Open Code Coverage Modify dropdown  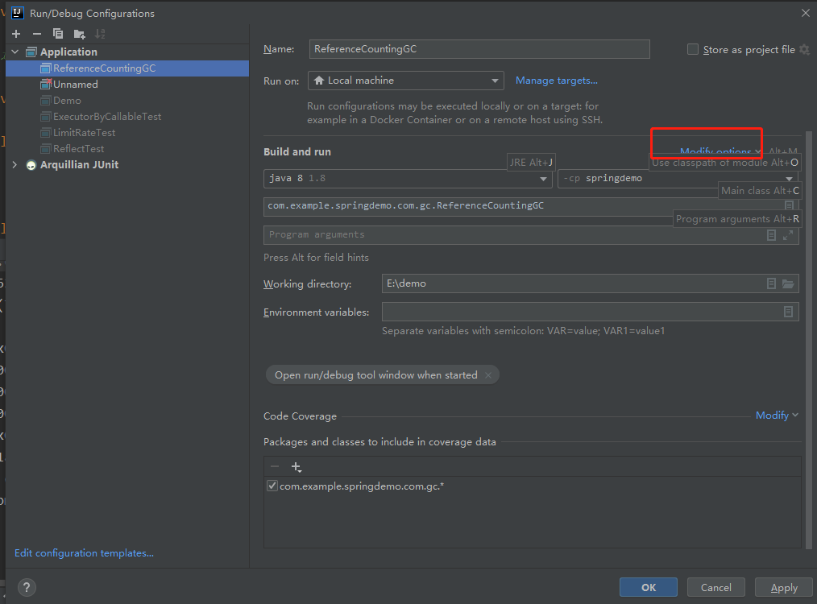pyautogui.click(x=777, y=416)
